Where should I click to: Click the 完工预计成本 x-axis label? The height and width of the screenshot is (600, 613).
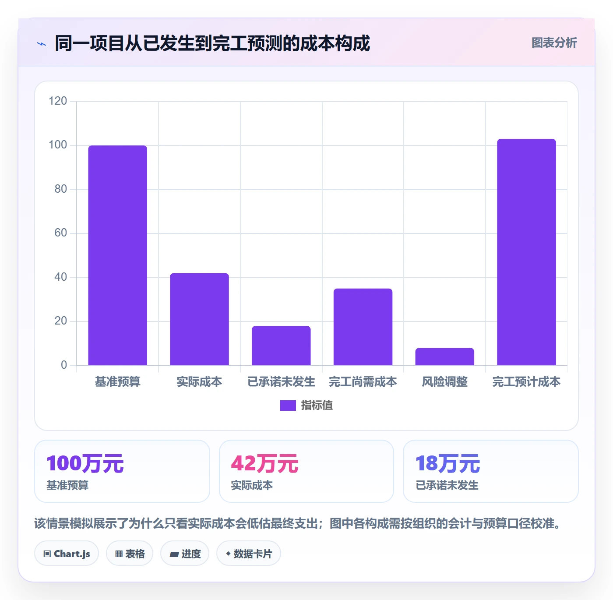click(x=526, y=382)
